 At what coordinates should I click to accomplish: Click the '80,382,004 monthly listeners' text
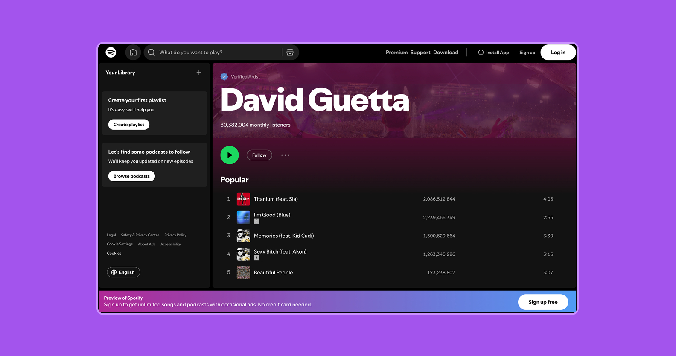point(255,125)
